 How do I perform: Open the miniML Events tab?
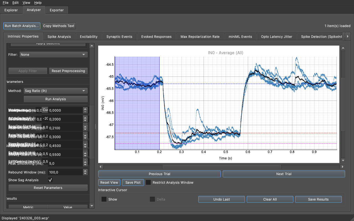pos(240,37)
